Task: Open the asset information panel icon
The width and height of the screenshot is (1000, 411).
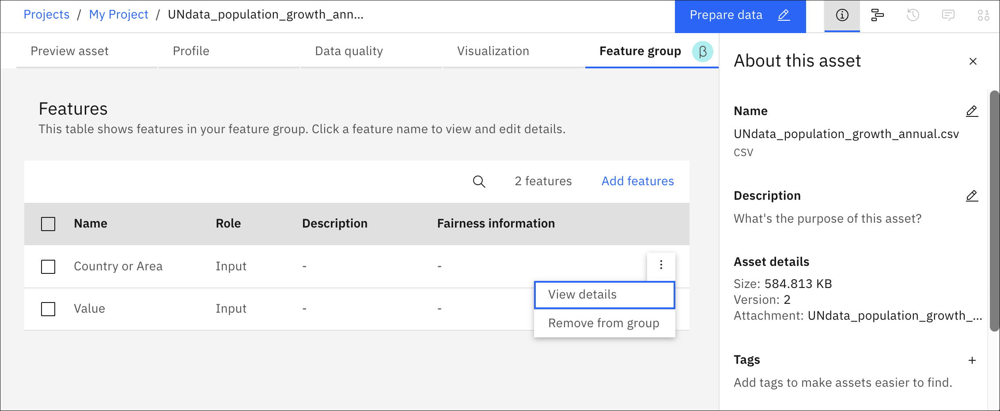Action: pos(842,15)
